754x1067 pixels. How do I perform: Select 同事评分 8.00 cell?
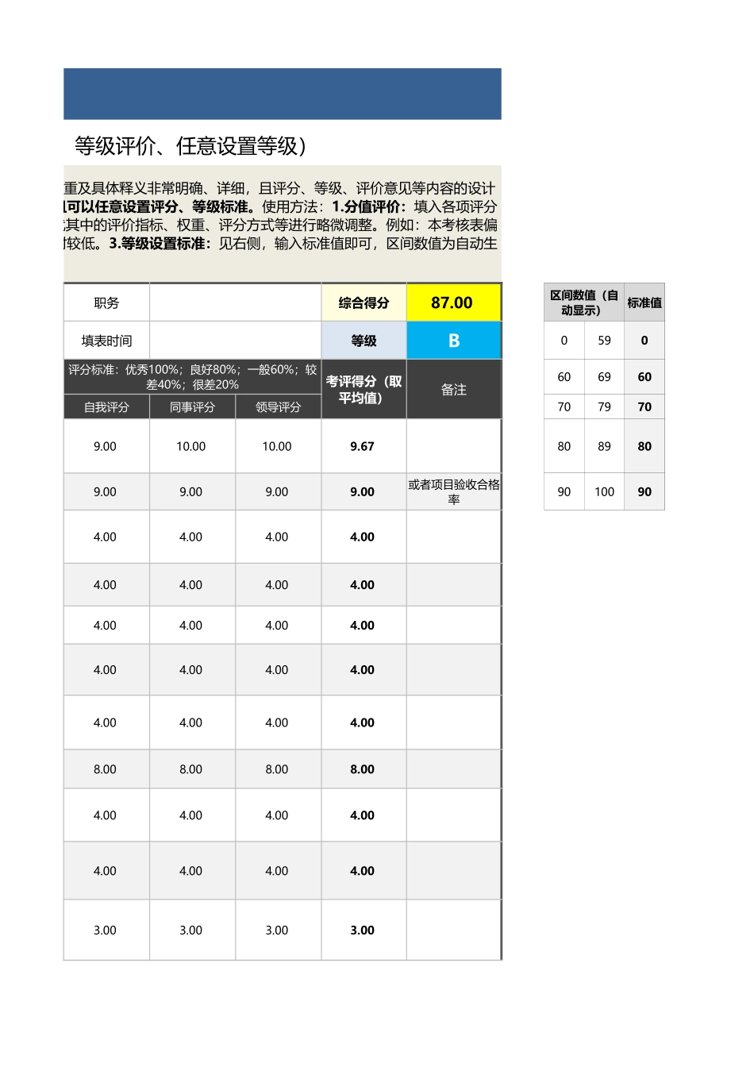[x=191, y=768]
